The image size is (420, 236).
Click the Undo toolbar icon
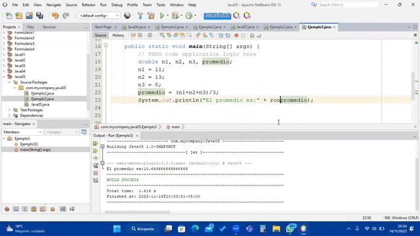55,16
